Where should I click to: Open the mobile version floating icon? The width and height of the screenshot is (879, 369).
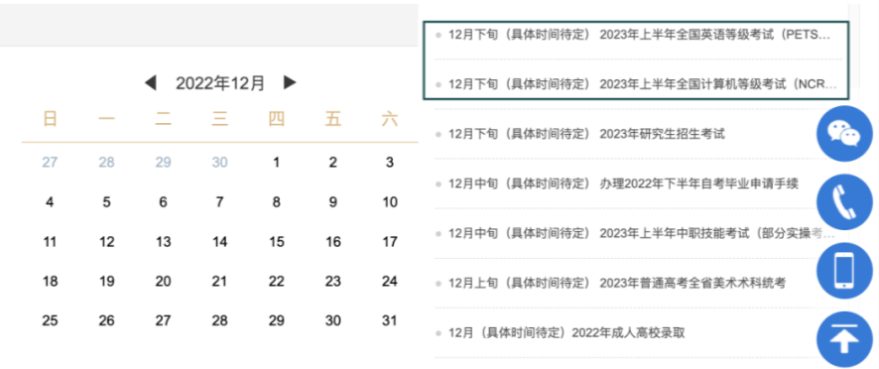click(x=844, y=270)
